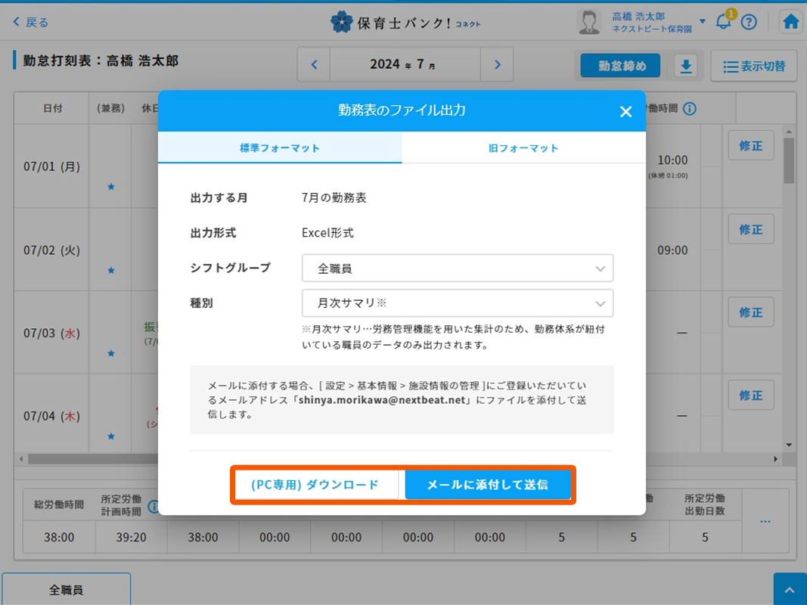807x605 pixels.
Task: Click the info icon beside 労働時間
Action: pos(689,109)
